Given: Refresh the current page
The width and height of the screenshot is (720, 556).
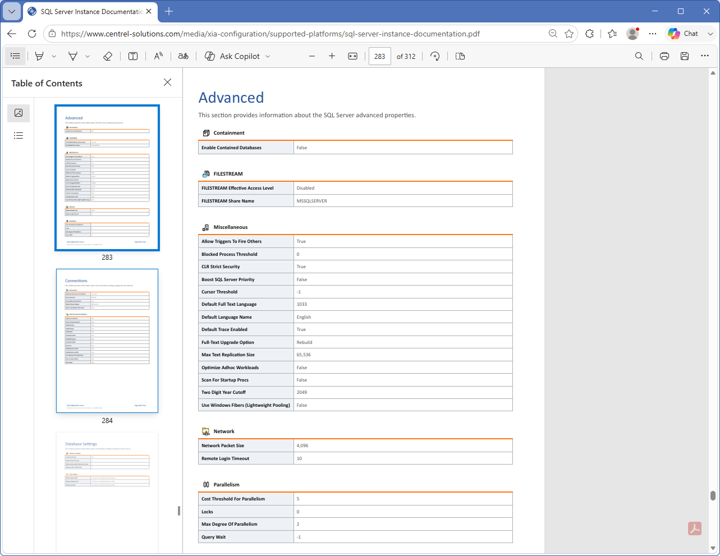Looking at the screenshot, I should click(x=32, y=34).
